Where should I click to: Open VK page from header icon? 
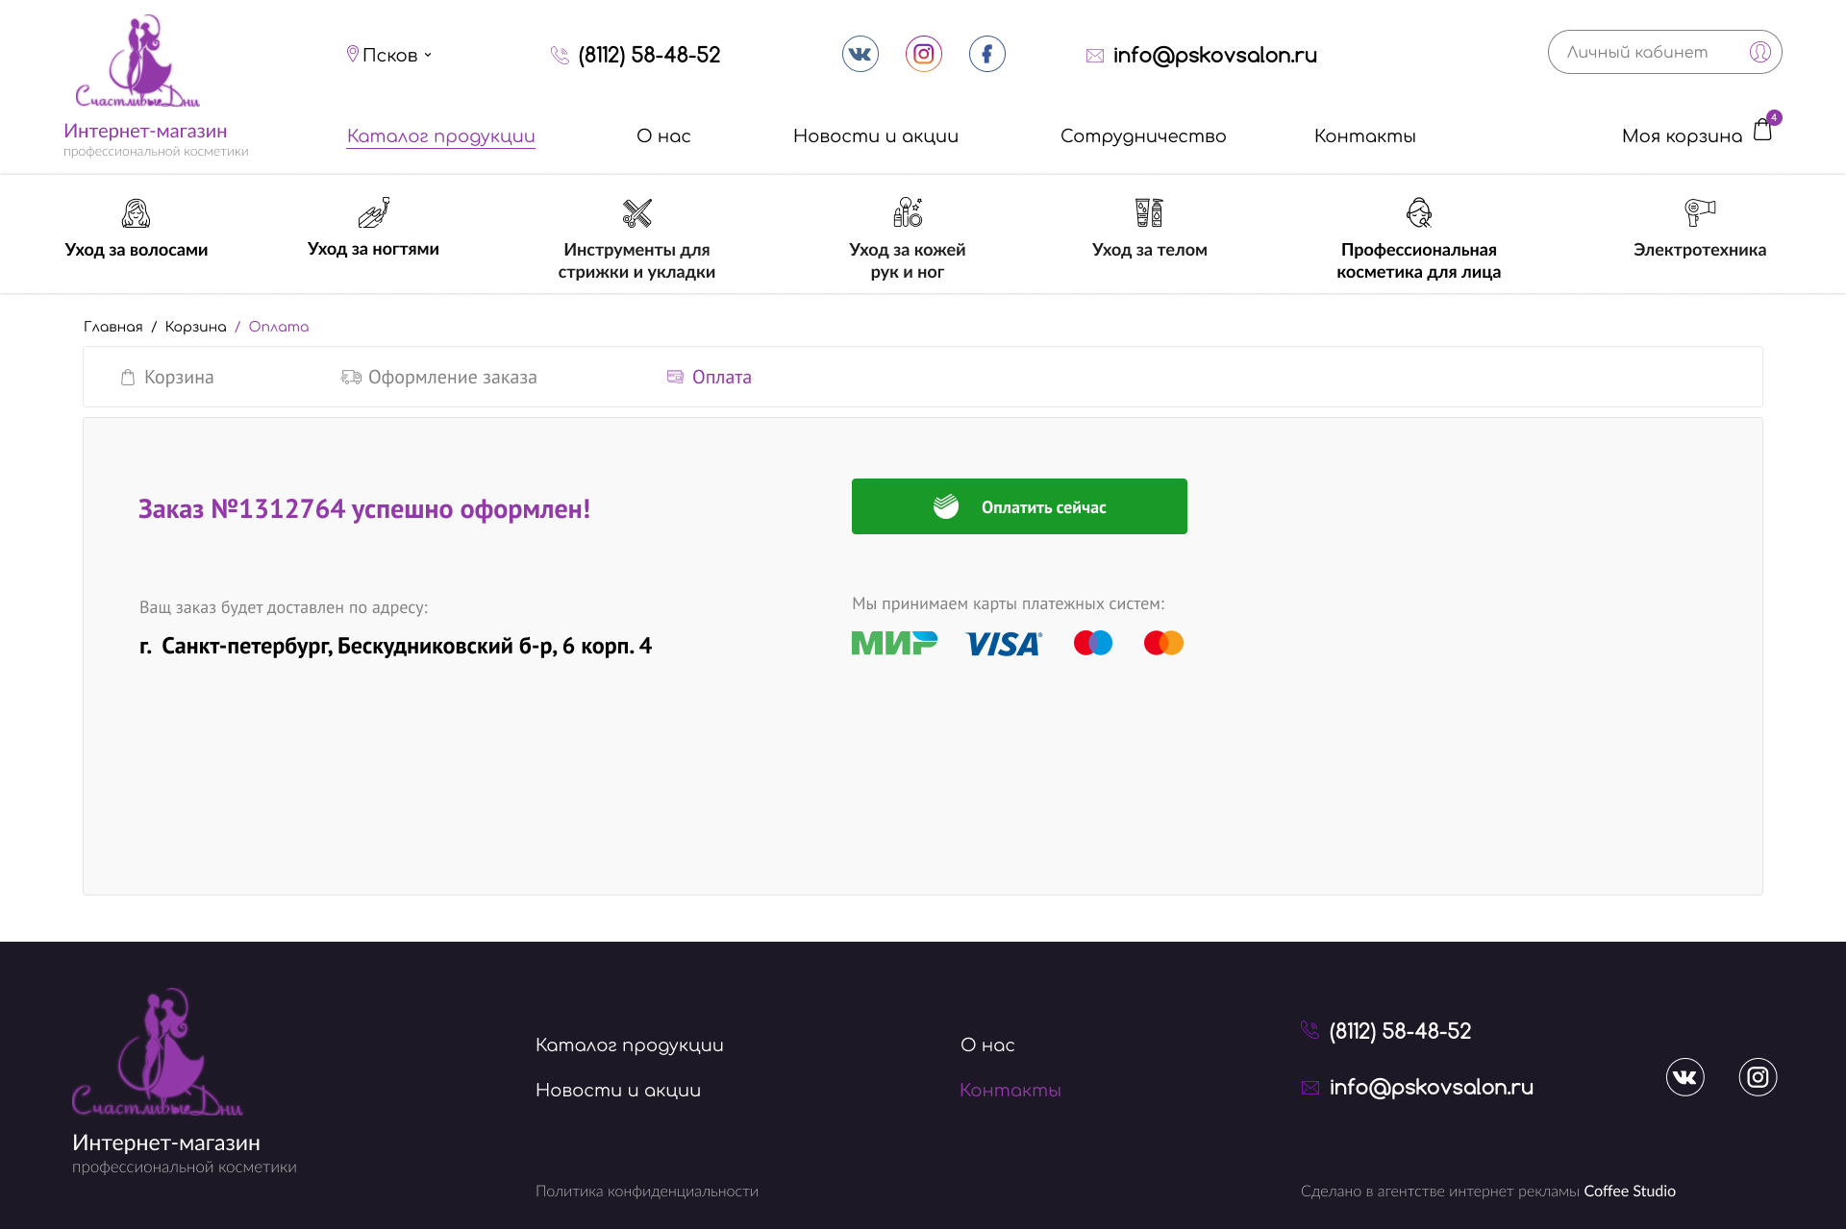click(860, 54)
